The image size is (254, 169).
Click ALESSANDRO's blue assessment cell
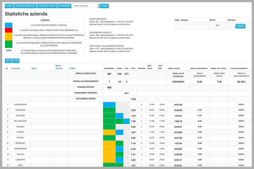(x=109, y=104)
